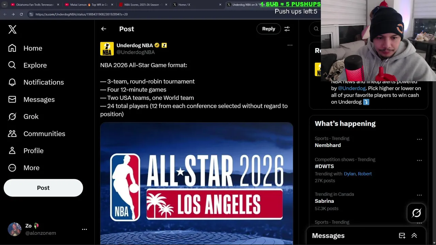Close the Makai Lemon tab
This screenshot has height=245, width=436.
coord(112,5)
